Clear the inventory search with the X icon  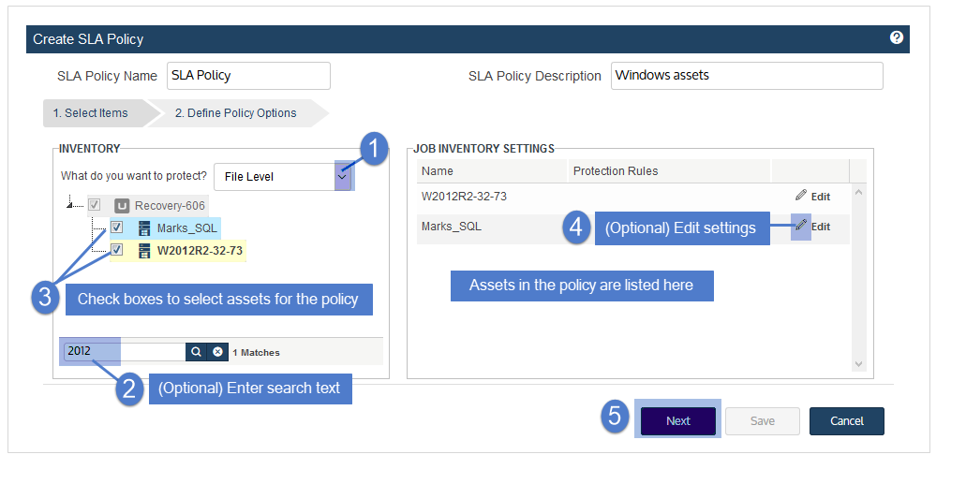click(217, 352)
